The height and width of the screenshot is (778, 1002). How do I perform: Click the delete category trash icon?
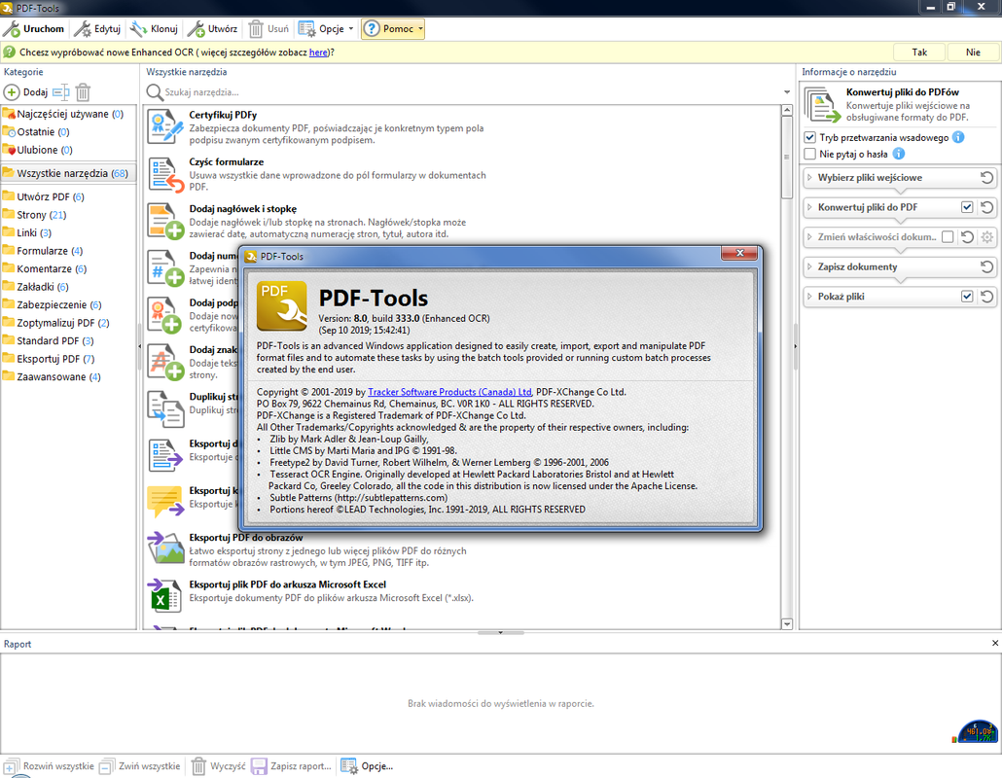tap(83, 92)
